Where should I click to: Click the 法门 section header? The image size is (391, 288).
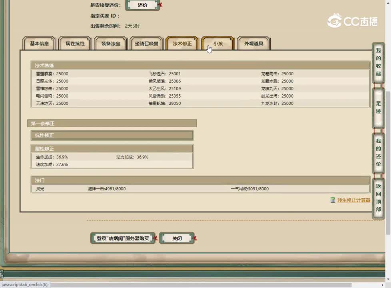click(x=200, y=180)
